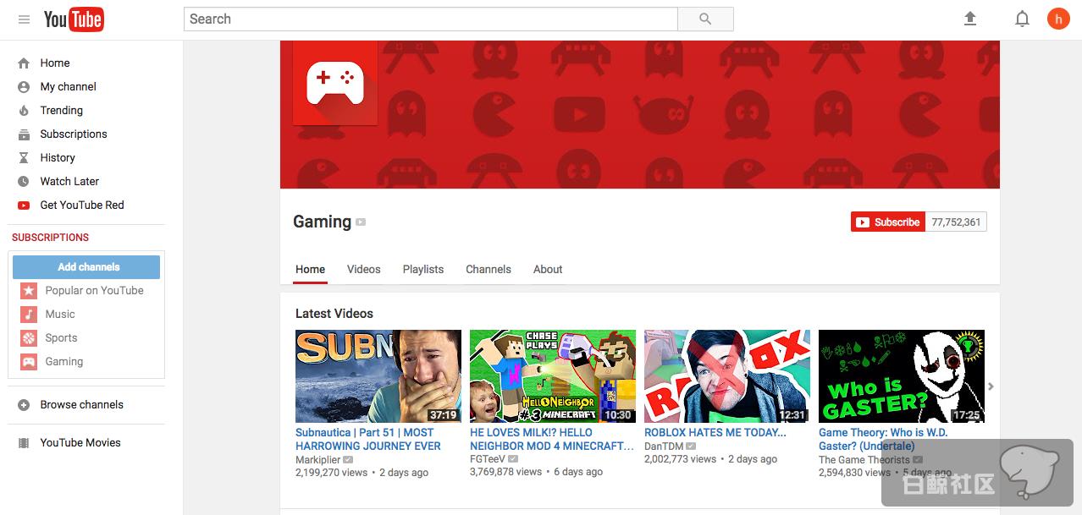Screen dimensions: 1082x515
Task: Click the icon beside Gaming channel title
Action: [x=361, y=222]
